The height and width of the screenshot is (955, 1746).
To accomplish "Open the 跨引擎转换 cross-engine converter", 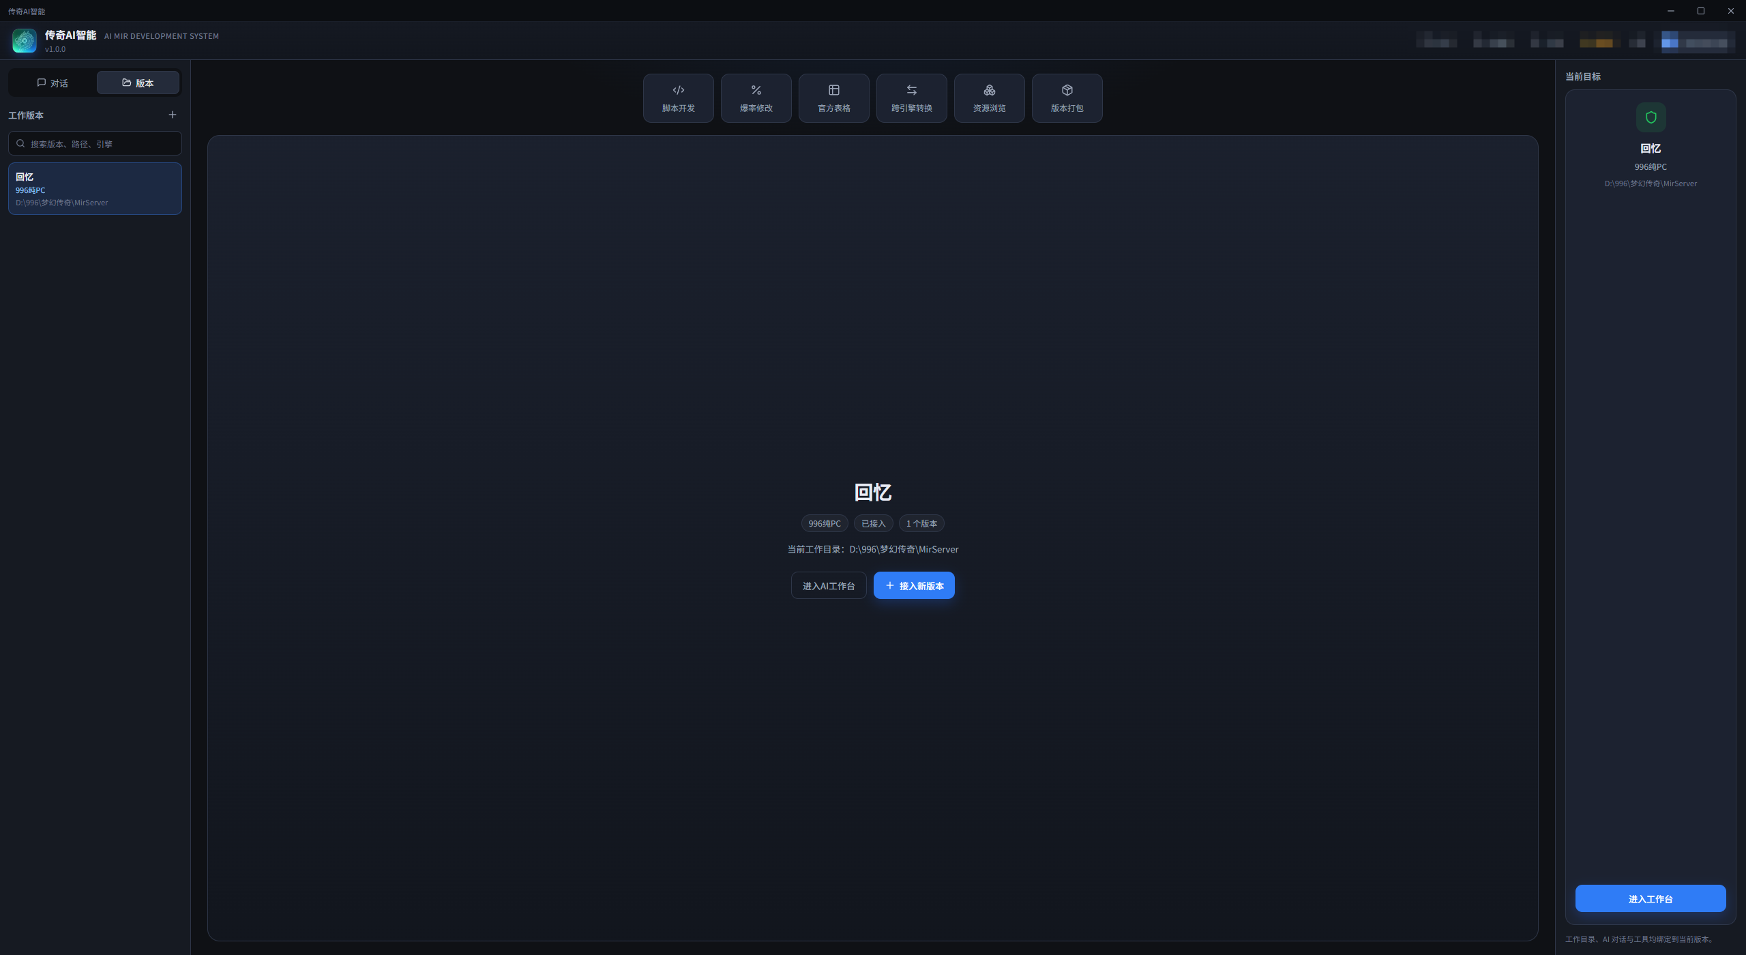I will 911,98.
